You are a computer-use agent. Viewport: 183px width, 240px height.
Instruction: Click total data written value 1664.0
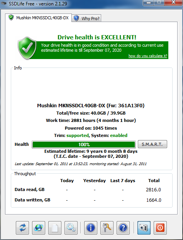coord(154,200)
